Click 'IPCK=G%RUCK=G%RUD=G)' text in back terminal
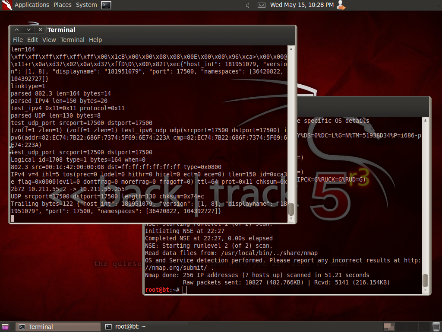This screenshot has width=442, height=332. (331, 179)
